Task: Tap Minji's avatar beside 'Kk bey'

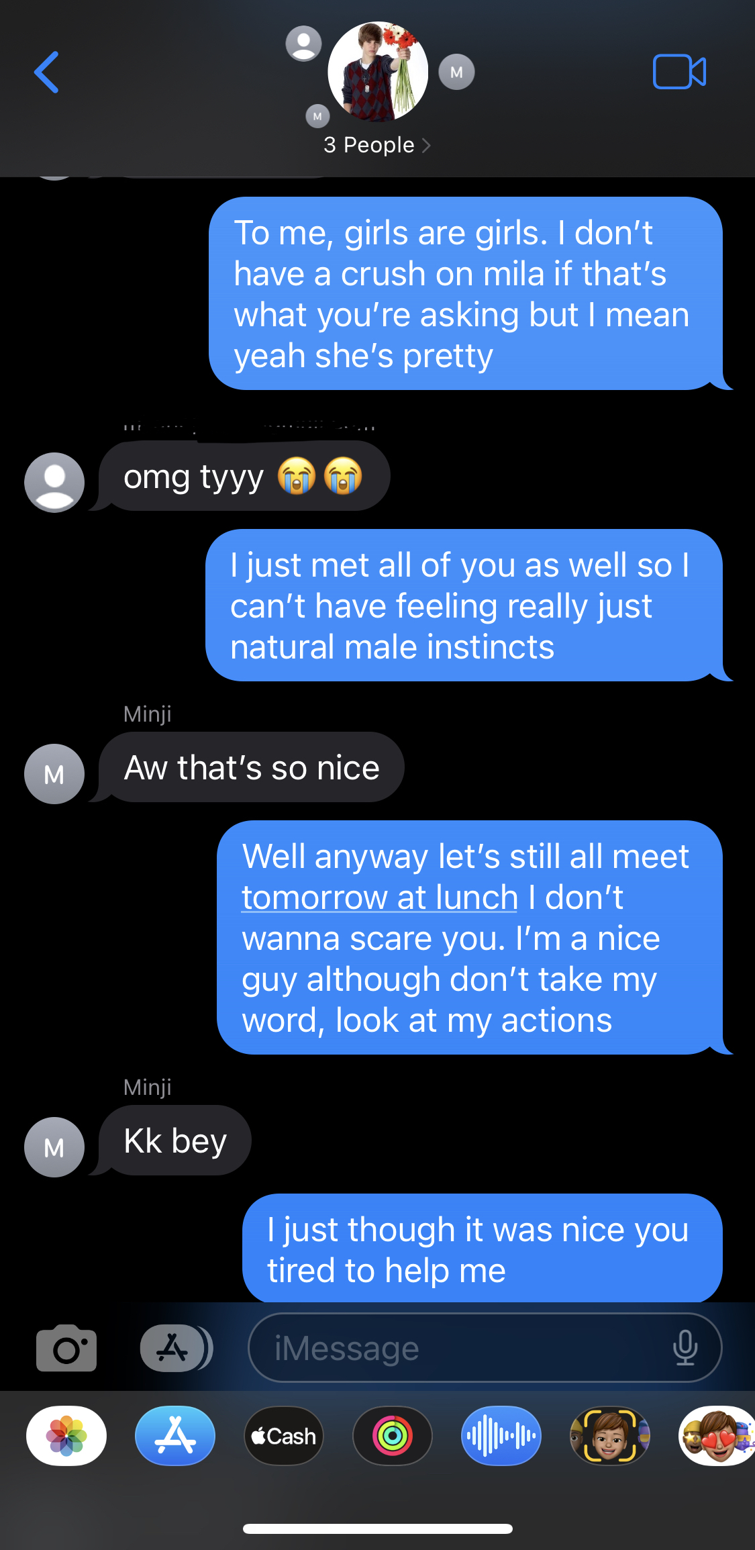Action: (x=54, y=1147)
